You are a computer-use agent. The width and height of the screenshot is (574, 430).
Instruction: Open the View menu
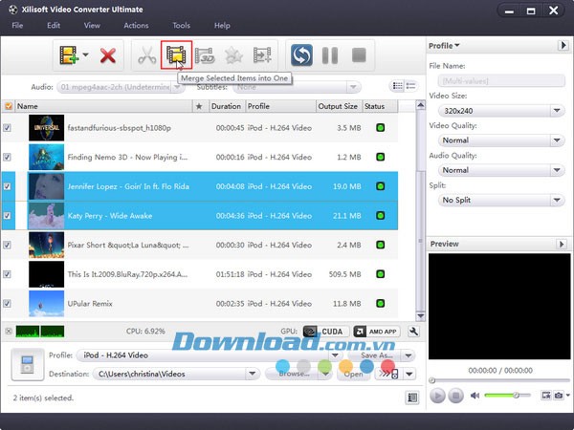point(92,26)
